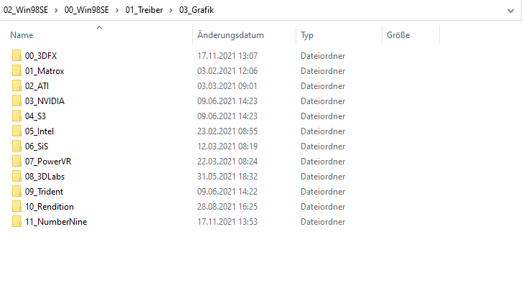523x298 pixels.
Task: Expand chevron after 00_Win98SE breadcrumb
Action: pos(117,10)
